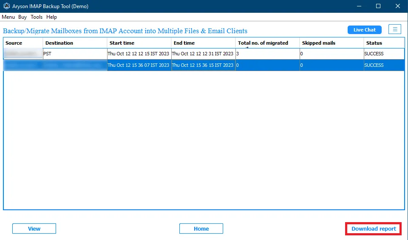Open the Buy menu
408x240 pixels.
coord(23,17)
